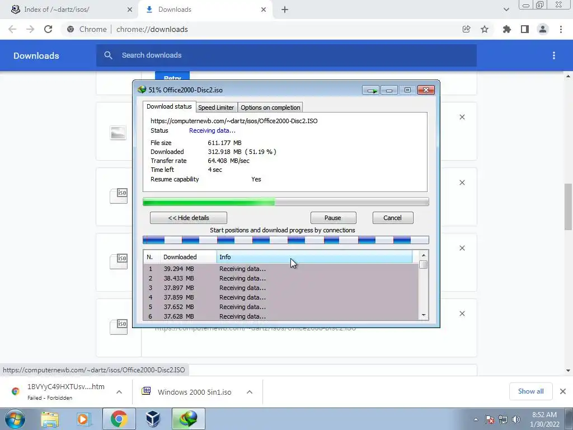Sort by the Downloaded column header
The image size is (573, 430).
188,257
